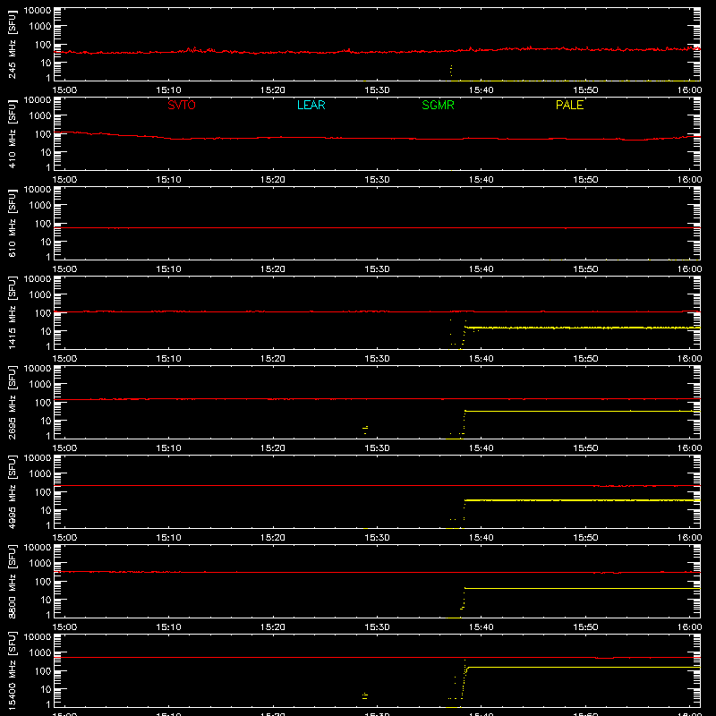This screenshot has width=716, height=716.
Task: Click 15:00 tick label under 245 MHz panel
Action: point(64,90)
